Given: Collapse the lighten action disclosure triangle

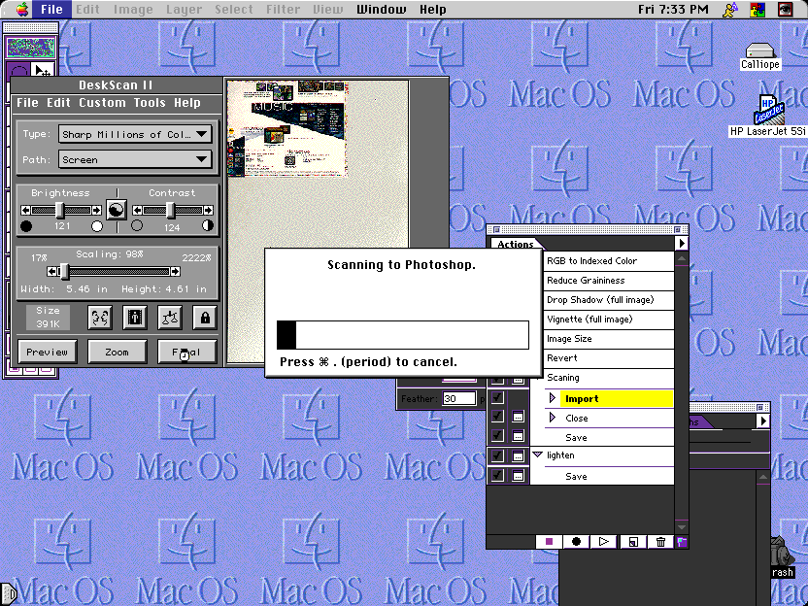Looking at the screenshot, I should [537, 455].
